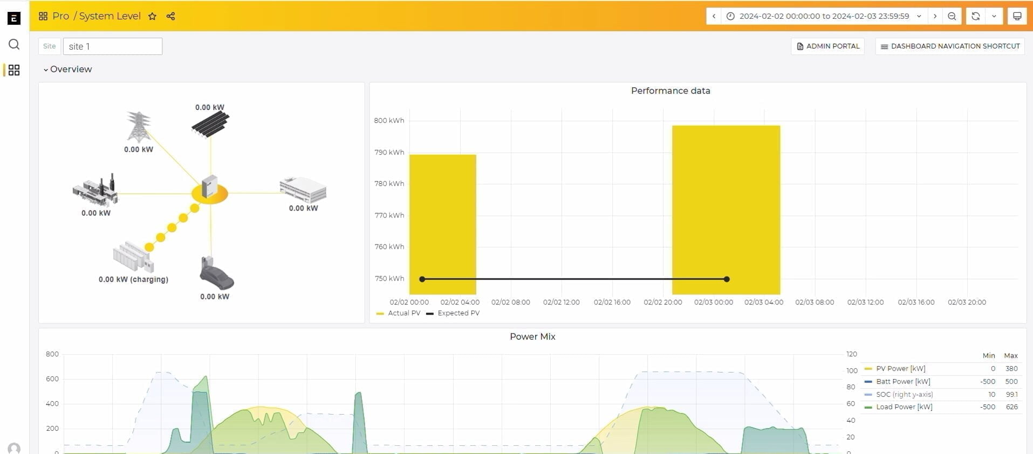Open Dashboard Navigation Shortcut menu
The height and width of the screenshot is (454, 1033).
950,46
